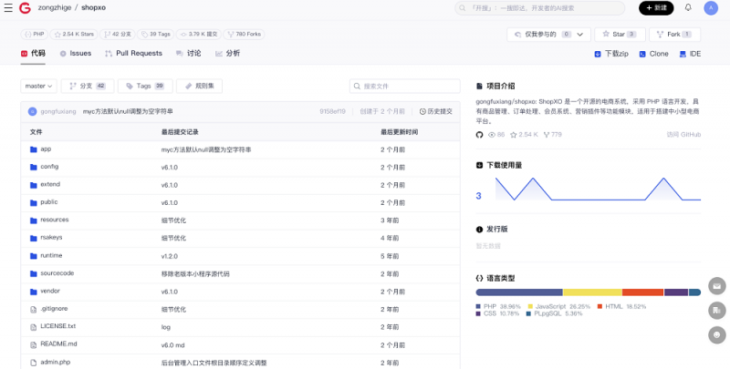Click the mail floating button
This screenshot has width=730, height=369.
pyautogui.click(x=717, y=286)
